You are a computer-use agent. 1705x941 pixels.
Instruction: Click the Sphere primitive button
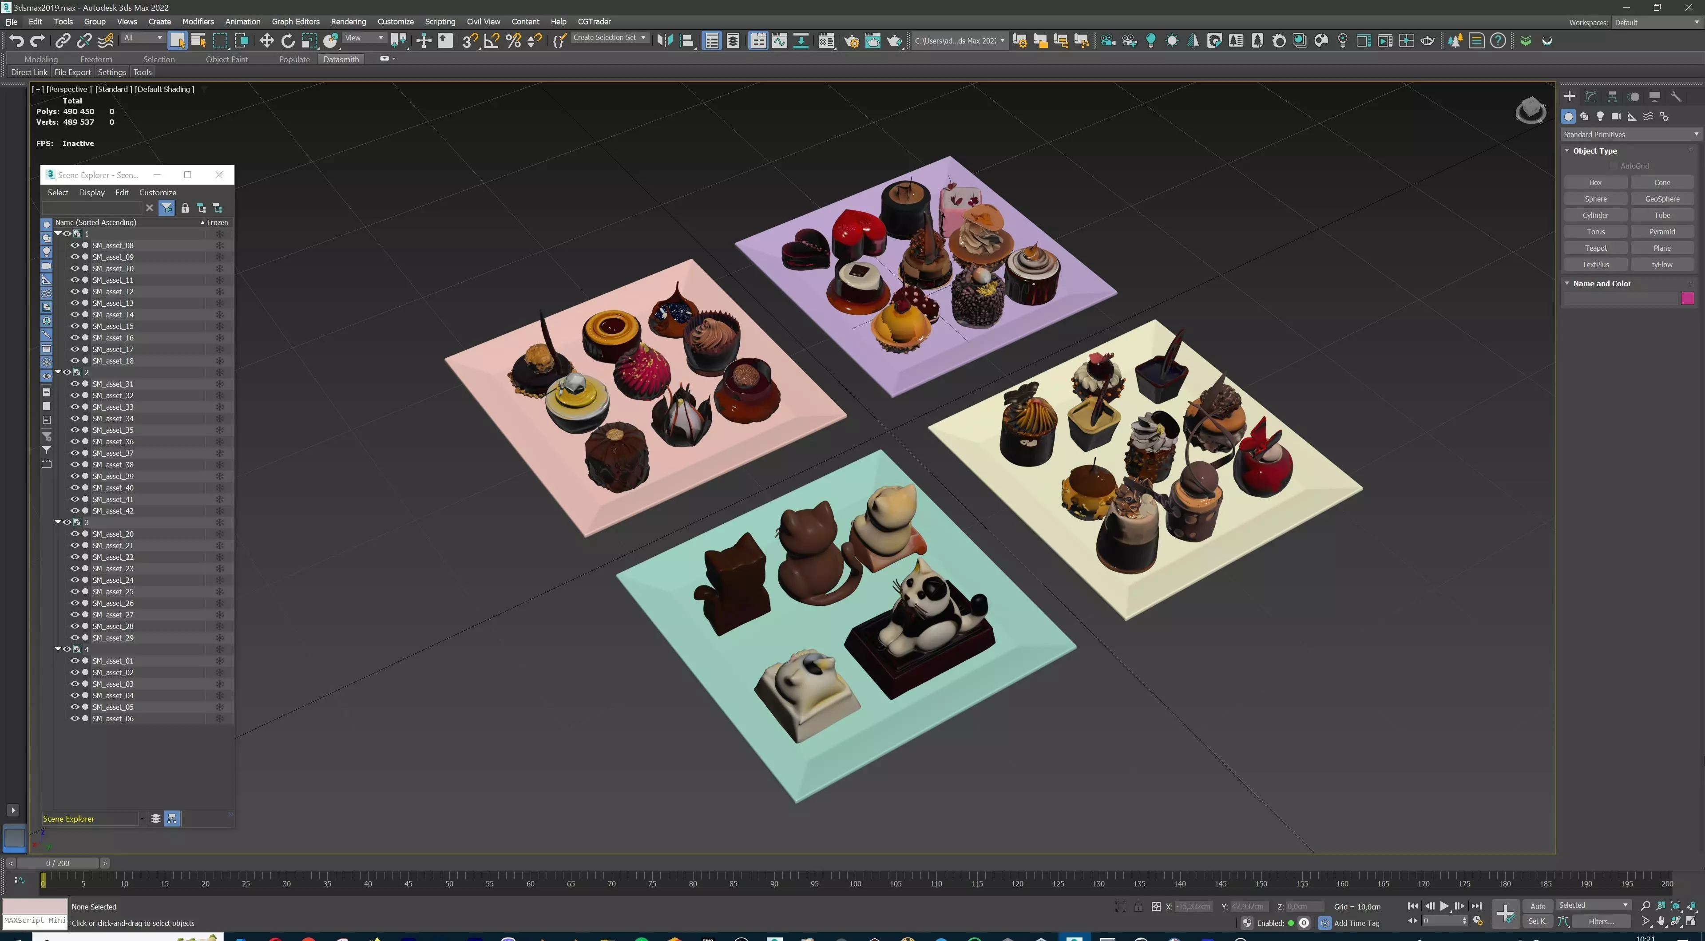tap(1595, 199)
